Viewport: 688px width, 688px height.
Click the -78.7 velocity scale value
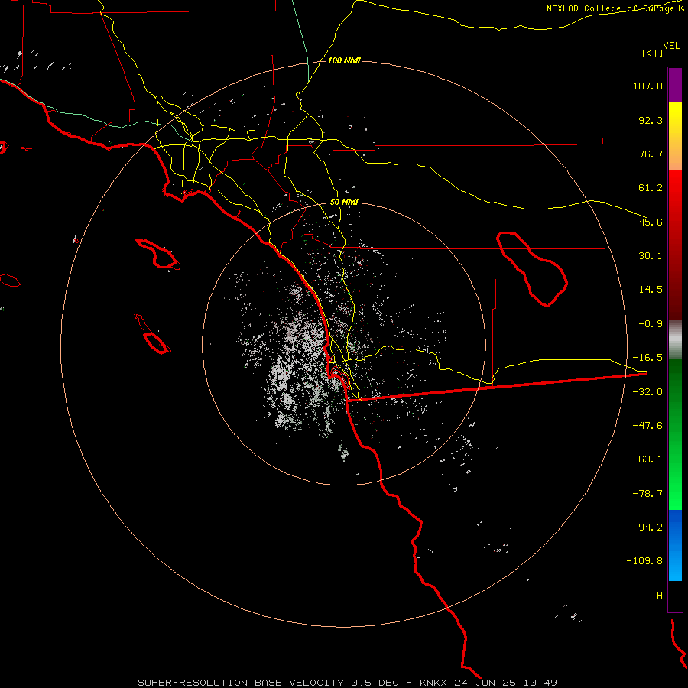(x=647, y=494)
